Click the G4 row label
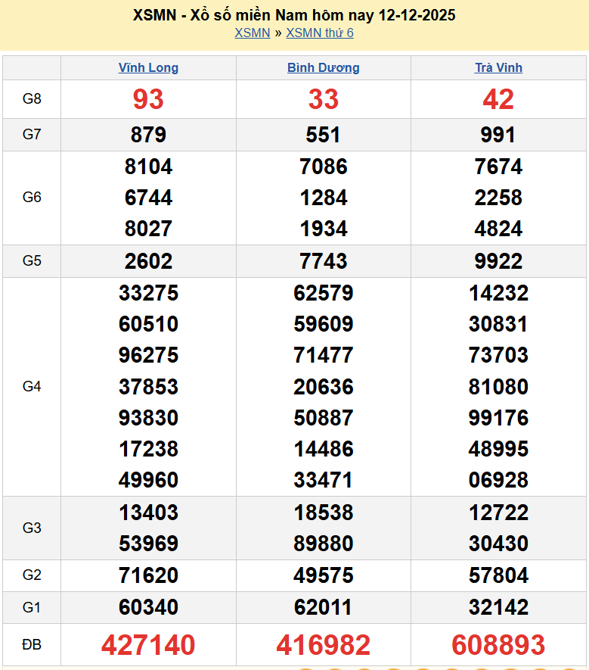Image resolution: width=589 pixels, height=670 pixels. pos(32,387)
